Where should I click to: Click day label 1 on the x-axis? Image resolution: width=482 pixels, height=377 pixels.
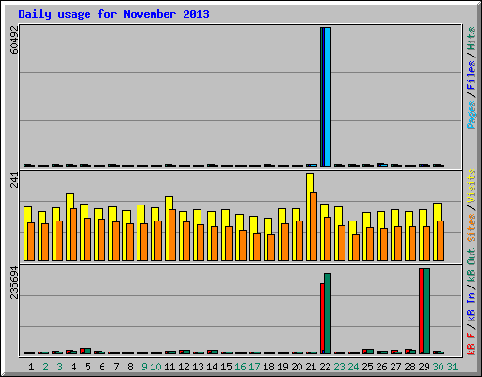pos(31,367)
